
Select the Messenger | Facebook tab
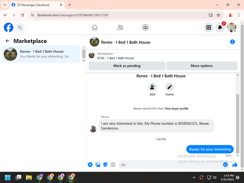pos(37,5)
